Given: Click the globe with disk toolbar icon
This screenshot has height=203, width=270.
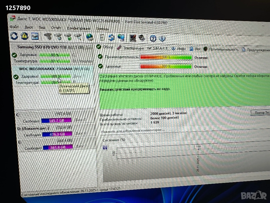Looking at the screenshot, I should 90,37.
